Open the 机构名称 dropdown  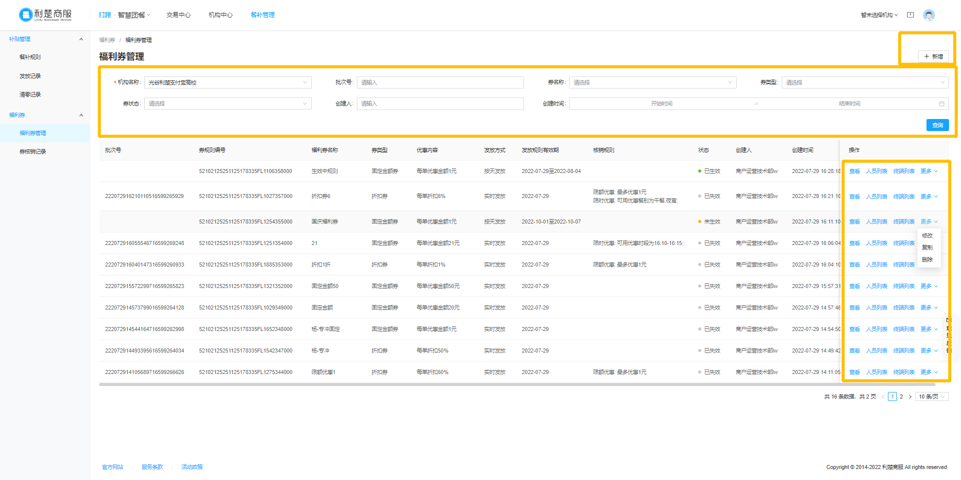tap(228, 82)
